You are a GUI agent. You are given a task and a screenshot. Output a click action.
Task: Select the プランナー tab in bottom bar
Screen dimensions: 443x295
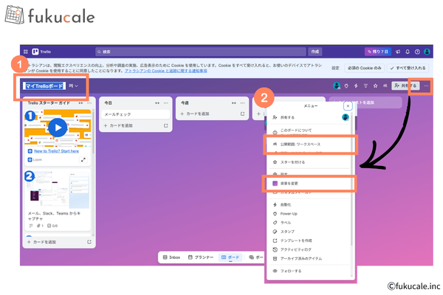tap(200, 257)
